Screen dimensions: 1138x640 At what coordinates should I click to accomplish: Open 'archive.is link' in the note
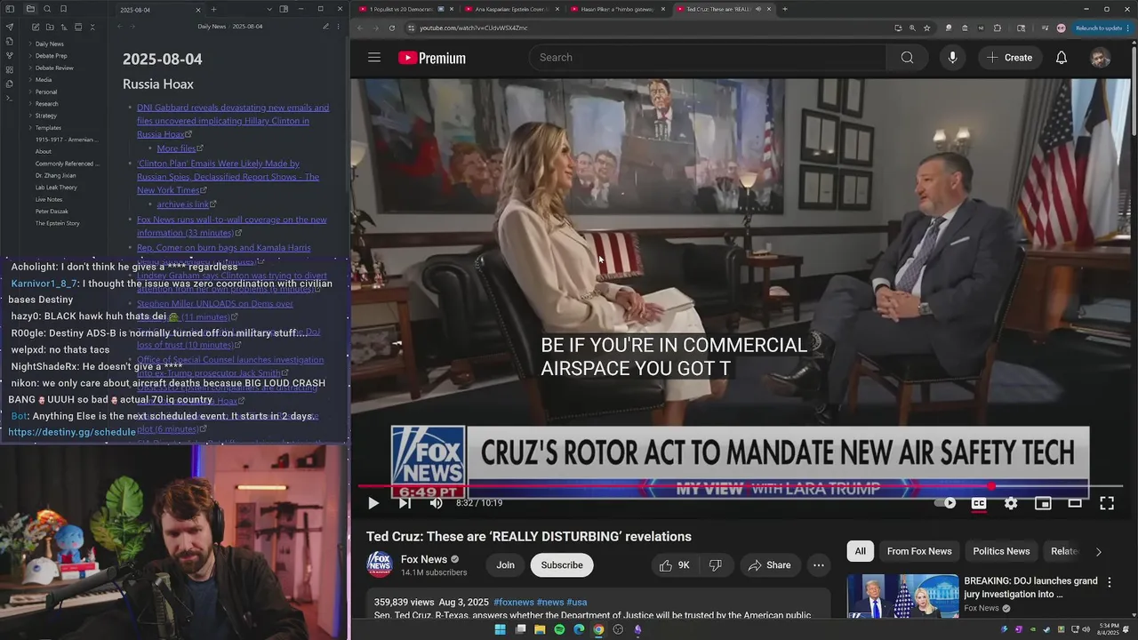(x=183, y=204)
